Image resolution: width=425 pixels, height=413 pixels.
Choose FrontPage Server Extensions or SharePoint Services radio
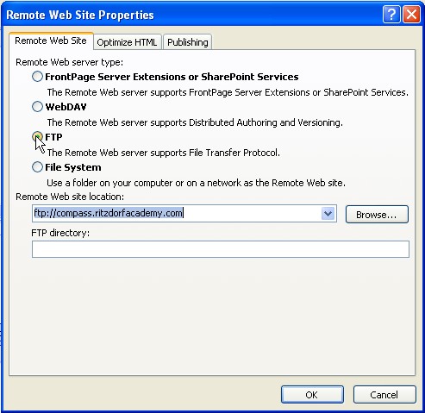point(37,77)
